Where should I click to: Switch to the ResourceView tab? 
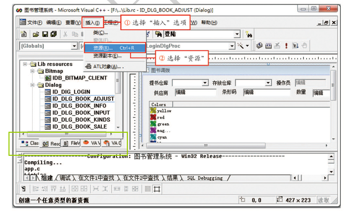(x=51, y=144)
